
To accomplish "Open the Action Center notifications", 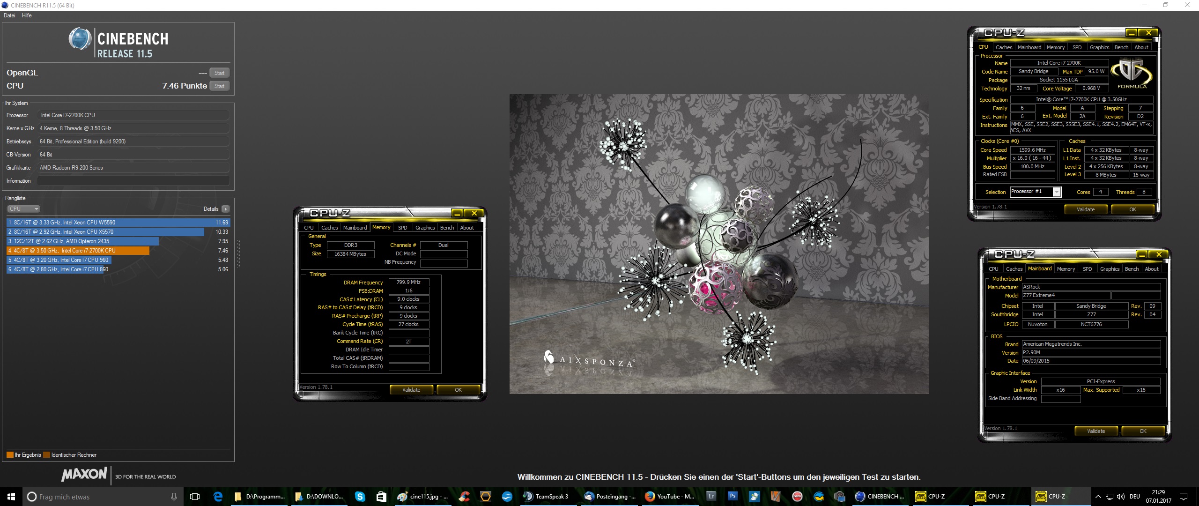I will point(1184,497).
